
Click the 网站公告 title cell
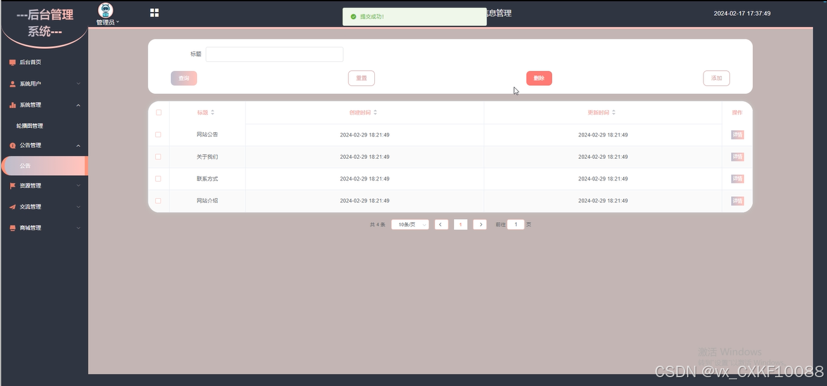(x=207, y=135)
